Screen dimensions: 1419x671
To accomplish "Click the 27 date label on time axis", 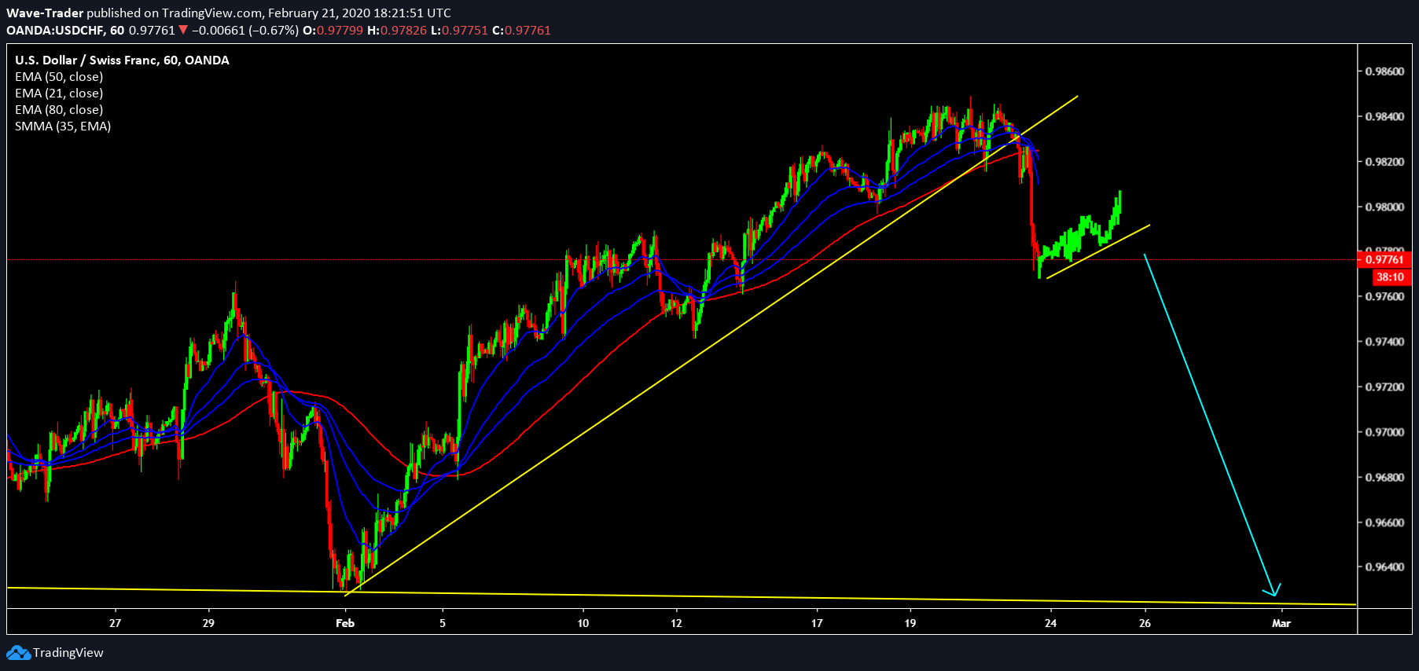I will (115, 623).
